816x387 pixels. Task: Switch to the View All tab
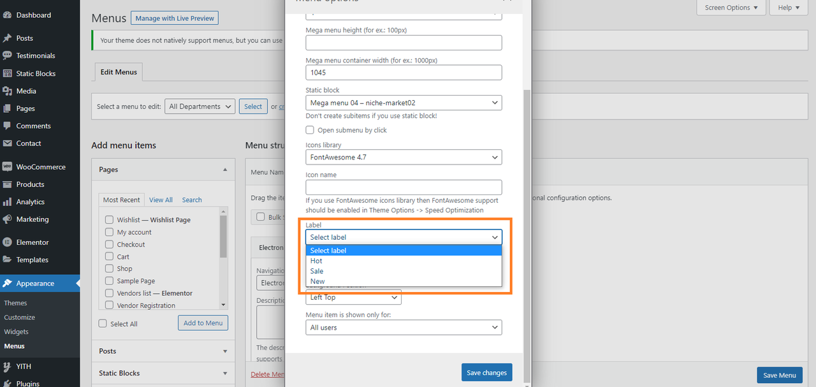coord(161,200)
